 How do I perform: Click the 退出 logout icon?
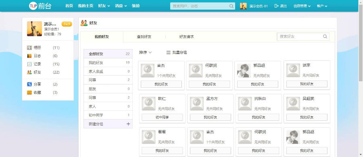276,6
